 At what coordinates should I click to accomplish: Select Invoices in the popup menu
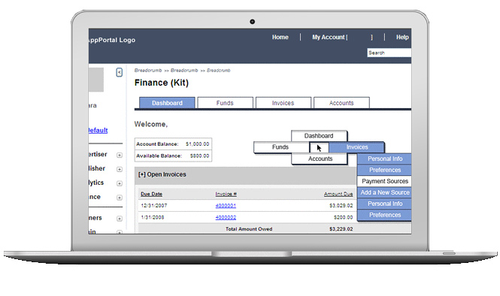click(357, 147)
